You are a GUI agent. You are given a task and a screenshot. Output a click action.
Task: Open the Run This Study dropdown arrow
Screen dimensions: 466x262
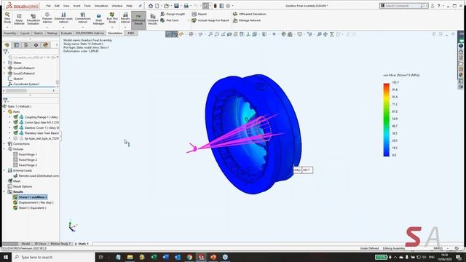coord(112,27)
